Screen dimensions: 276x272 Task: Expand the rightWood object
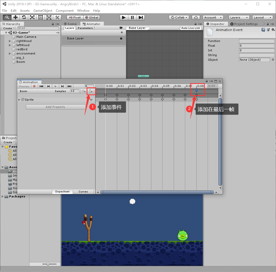[10, 41]
